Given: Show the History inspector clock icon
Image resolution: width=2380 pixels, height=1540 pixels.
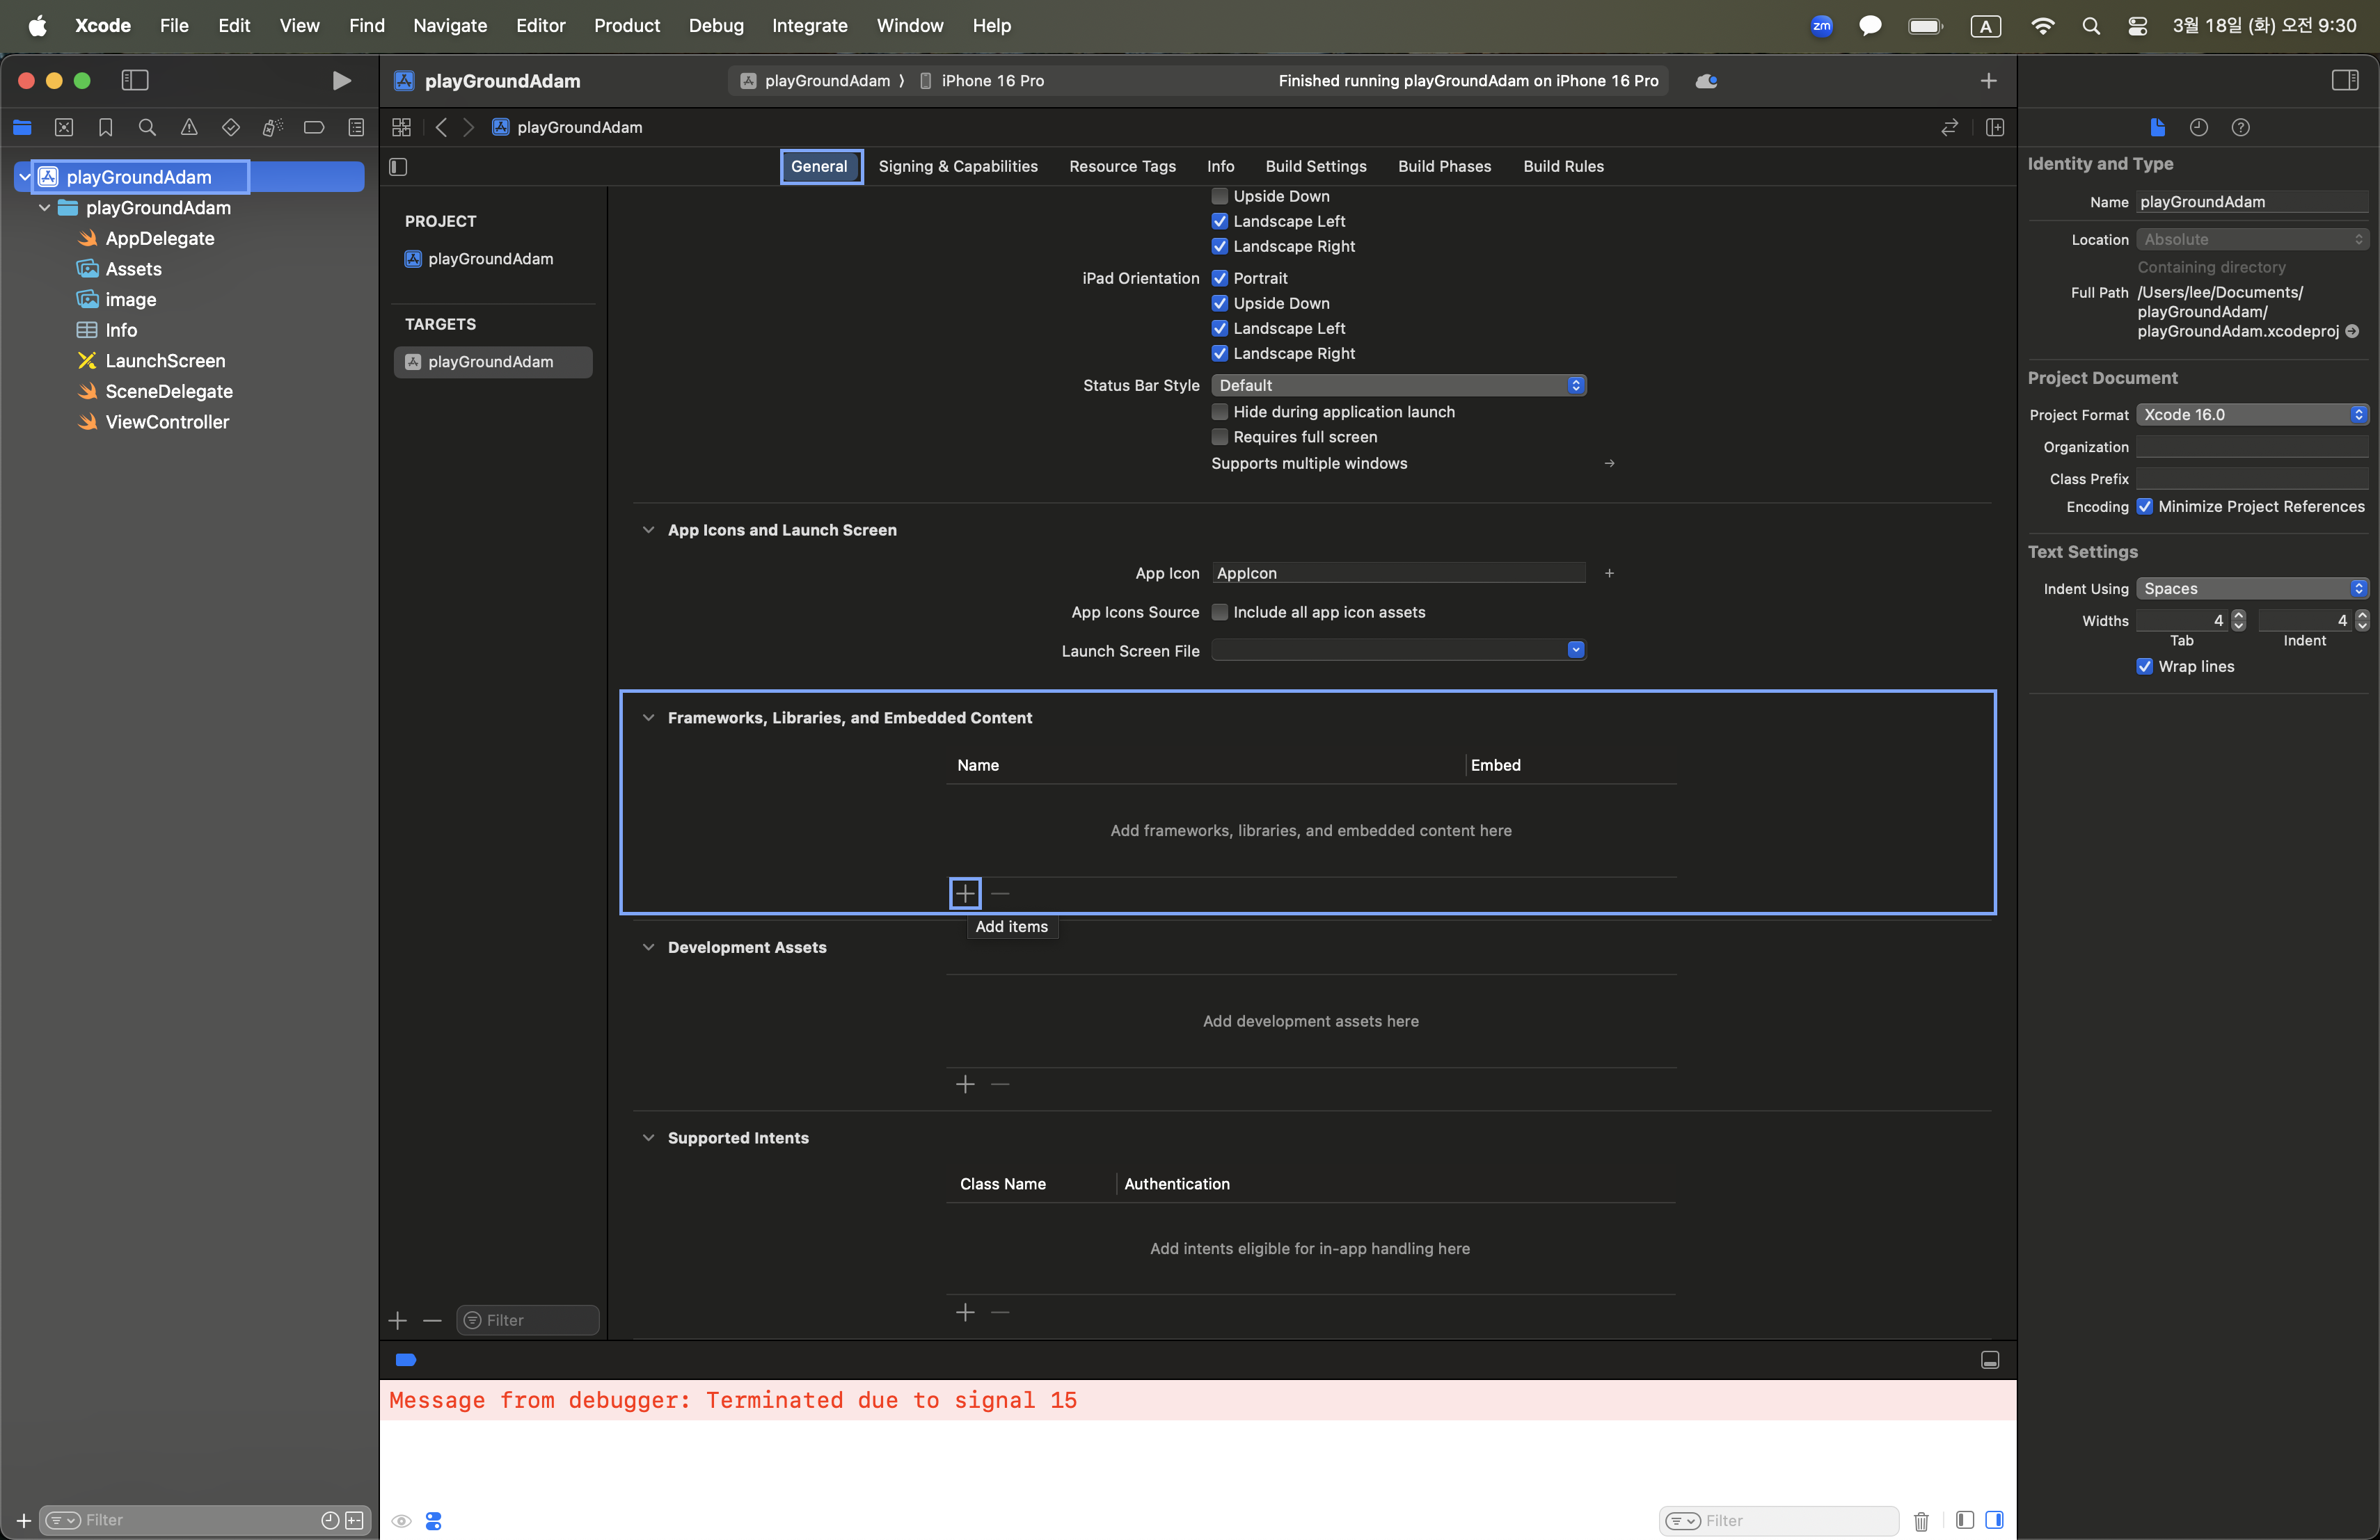Looking at the screenshot, I should click(x=2198, y=127).
